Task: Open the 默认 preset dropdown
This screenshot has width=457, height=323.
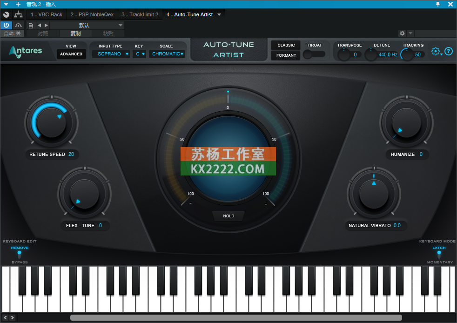Action: point(87,25)
